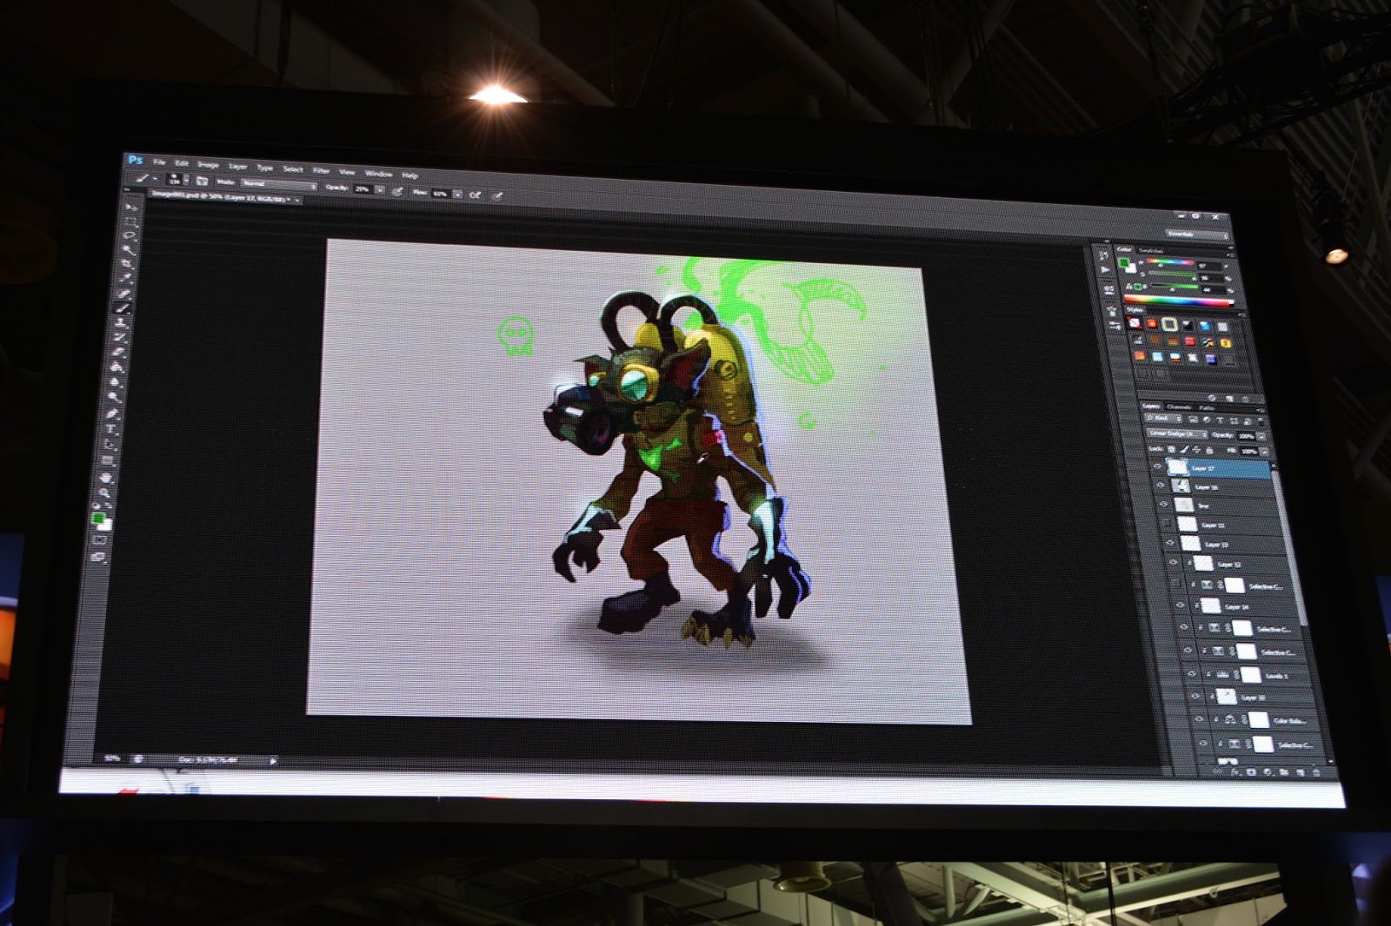Toggle visibility of Layer 12
The width and height of the screenshot is (1391, 926).
pyautogui.click(x=1173, y=562)
